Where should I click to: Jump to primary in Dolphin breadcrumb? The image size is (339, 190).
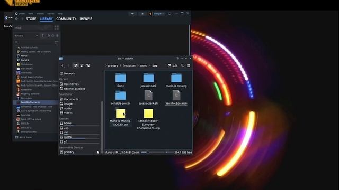point(113,65)
